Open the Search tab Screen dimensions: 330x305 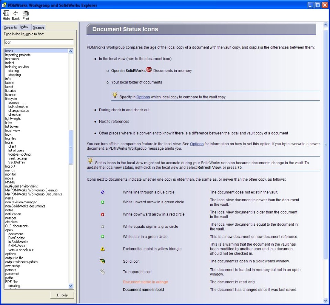coord(38,27)
